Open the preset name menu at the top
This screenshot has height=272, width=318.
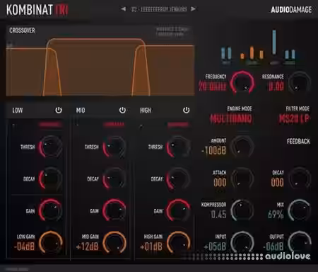tap(159, 9)
